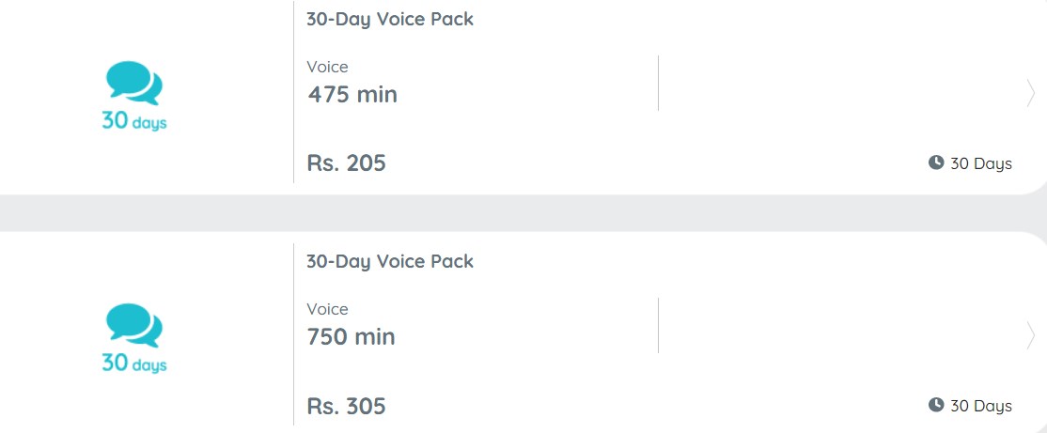Click the 30 Days validity text of Rs. 305 pack
Image resolution: width=1047 pixels, height=433 pixels.
[x=981, y=406]
